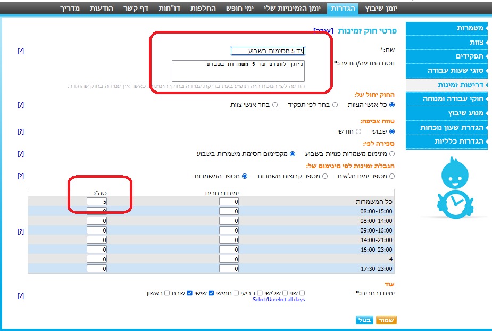Click the Select/Unselect all days link
The image size is (492, 331).
(x=279, y=300)
